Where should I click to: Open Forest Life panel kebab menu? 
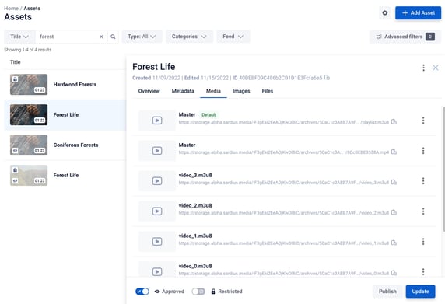point(423,68)
